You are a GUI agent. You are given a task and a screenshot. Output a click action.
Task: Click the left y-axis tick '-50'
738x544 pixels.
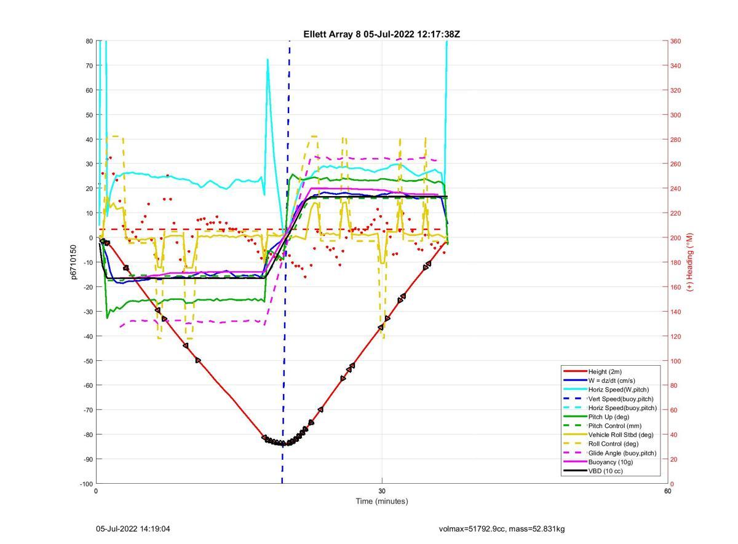(89, 361)
